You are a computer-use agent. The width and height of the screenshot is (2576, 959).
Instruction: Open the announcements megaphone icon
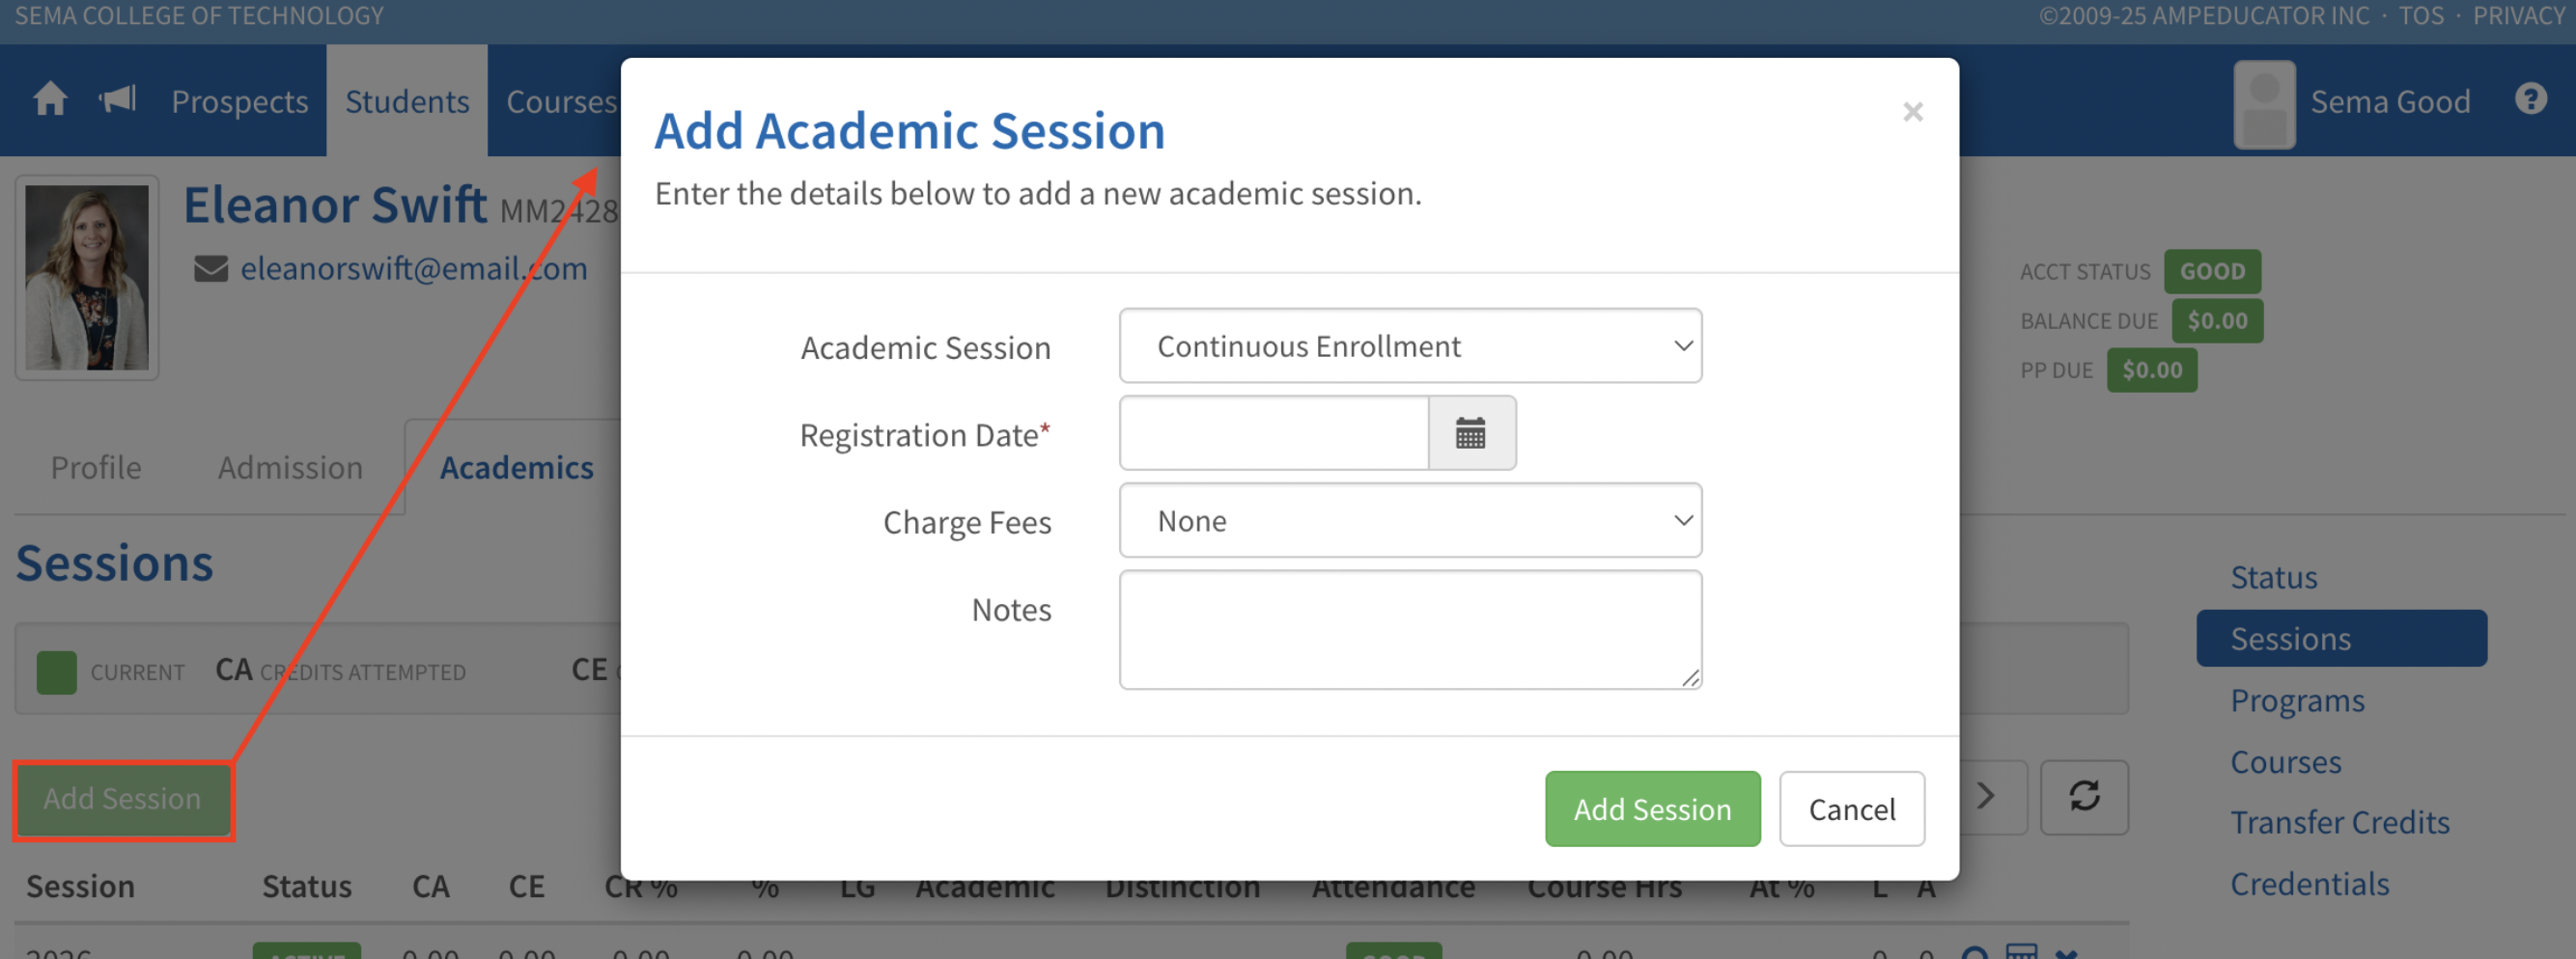tap(117, 100)
